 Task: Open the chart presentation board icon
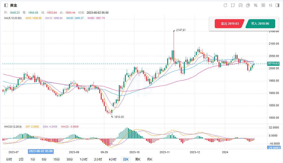point(240,5)
